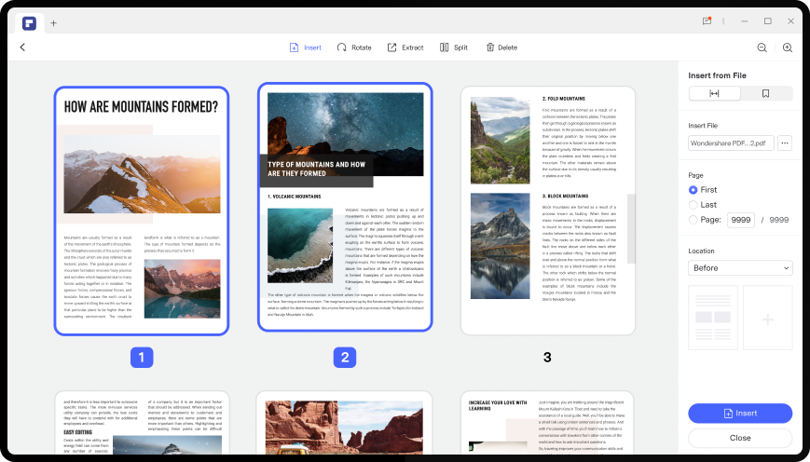Click the Insert File label
Screen dimensions: 810x462
(x=703, y=126)
